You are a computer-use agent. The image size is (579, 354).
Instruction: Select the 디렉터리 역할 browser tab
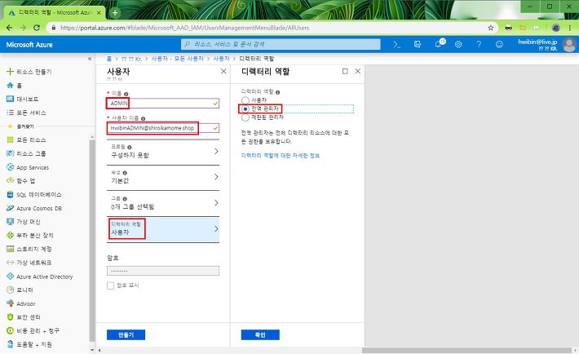pos(55,12)
